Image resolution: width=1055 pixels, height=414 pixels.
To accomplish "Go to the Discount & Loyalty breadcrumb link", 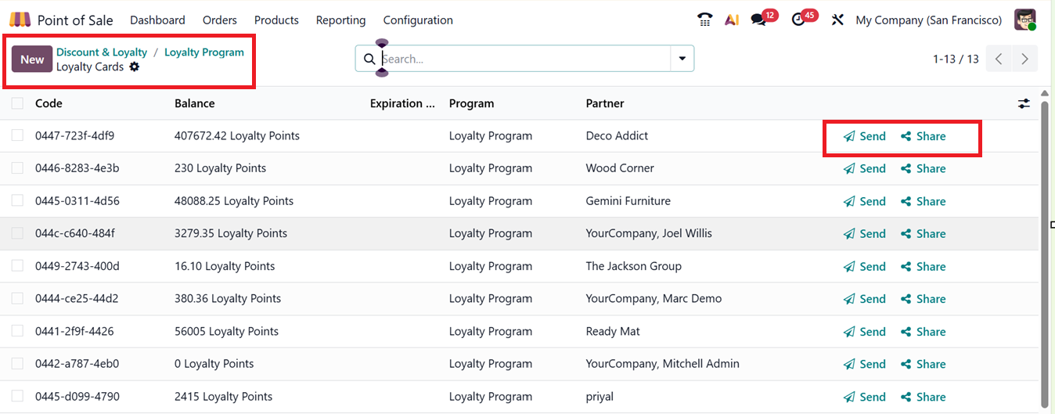I will (x=102, y=52).
